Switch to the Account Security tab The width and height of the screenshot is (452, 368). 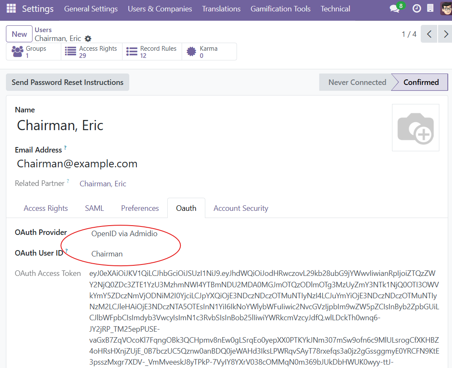click(x=241, y=208)
